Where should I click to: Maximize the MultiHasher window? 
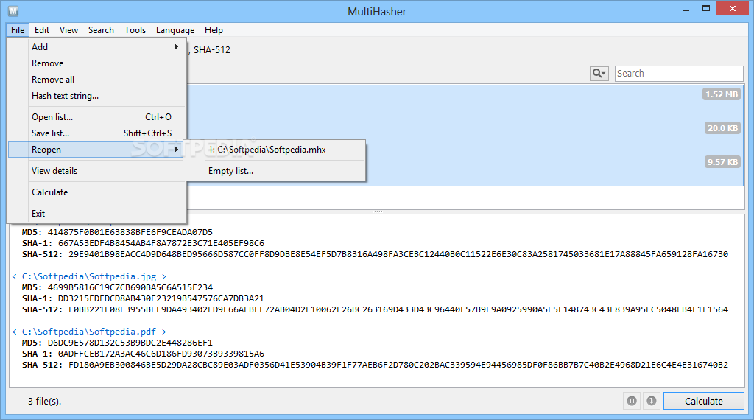tap(706, 9)
